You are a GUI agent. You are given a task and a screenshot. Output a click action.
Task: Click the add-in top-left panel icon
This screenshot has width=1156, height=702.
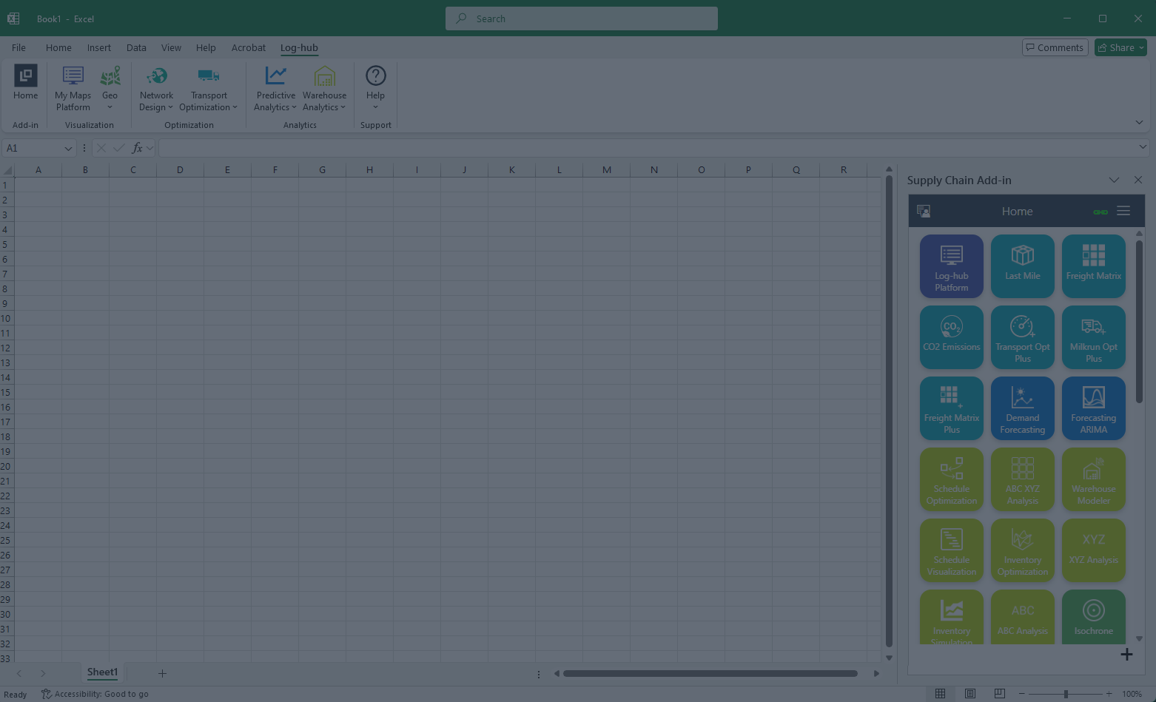click(924, 211)
